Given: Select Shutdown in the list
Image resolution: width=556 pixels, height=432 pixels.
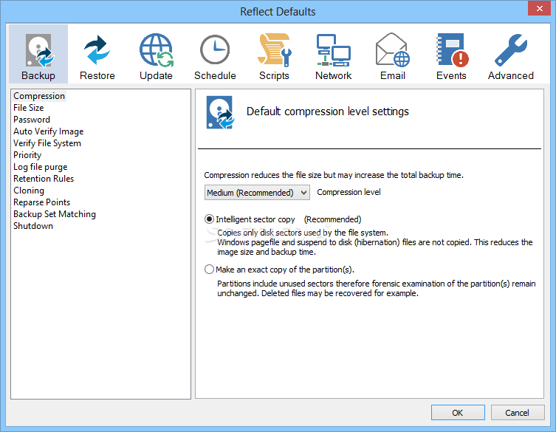Looking at the screenshot, I should [x=33, y=226].
